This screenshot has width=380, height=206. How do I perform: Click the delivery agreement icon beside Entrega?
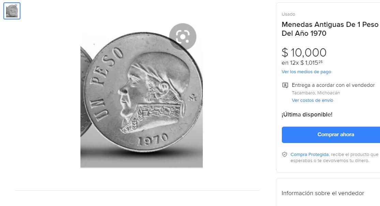[284, 85]
